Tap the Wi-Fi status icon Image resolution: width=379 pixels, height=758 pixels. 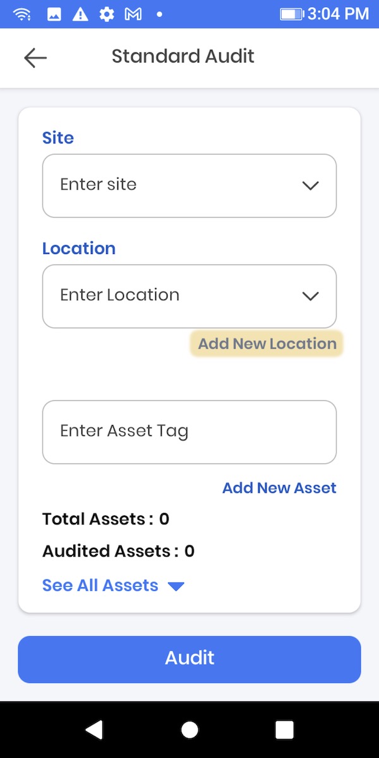click(x=22, y=14)
